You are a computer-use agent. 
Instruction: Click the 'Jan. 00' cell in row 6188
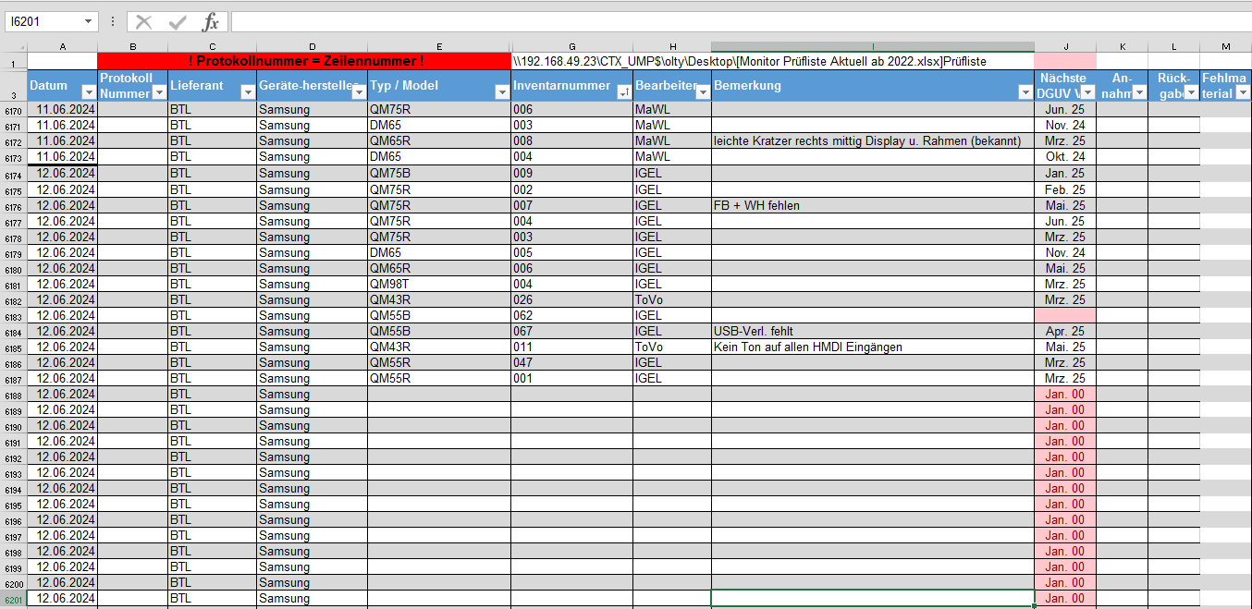tap(1065, 394)
